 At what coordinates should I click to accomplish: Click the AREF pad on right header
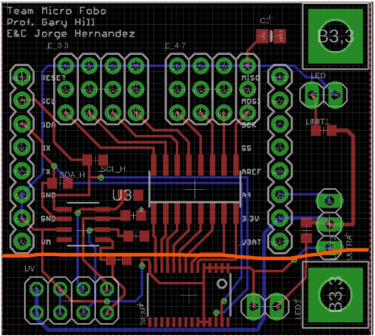tap(280, 171)
